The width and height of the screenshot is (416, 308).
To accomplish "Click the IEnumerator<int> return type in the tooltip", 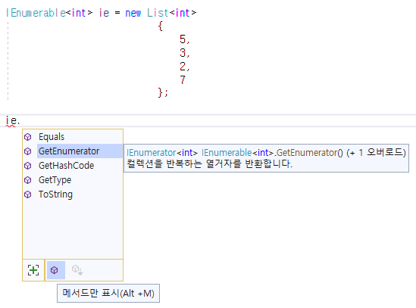I will tap(162, 153).
